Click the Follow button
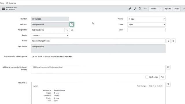 (x=154, y=9)
